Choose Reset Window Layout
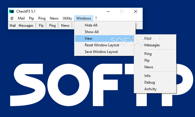The width and height of the screenshot is (195, 117). click(x=105, y=45)
